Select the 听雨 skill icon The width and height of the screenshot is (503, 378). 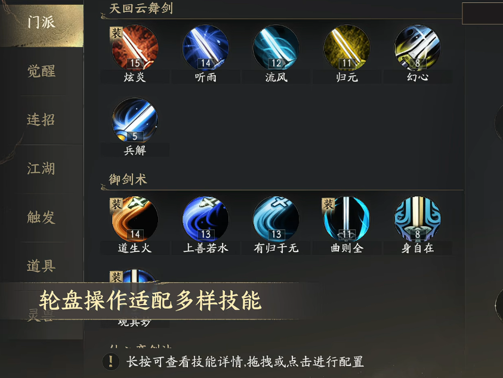(205, 48)
